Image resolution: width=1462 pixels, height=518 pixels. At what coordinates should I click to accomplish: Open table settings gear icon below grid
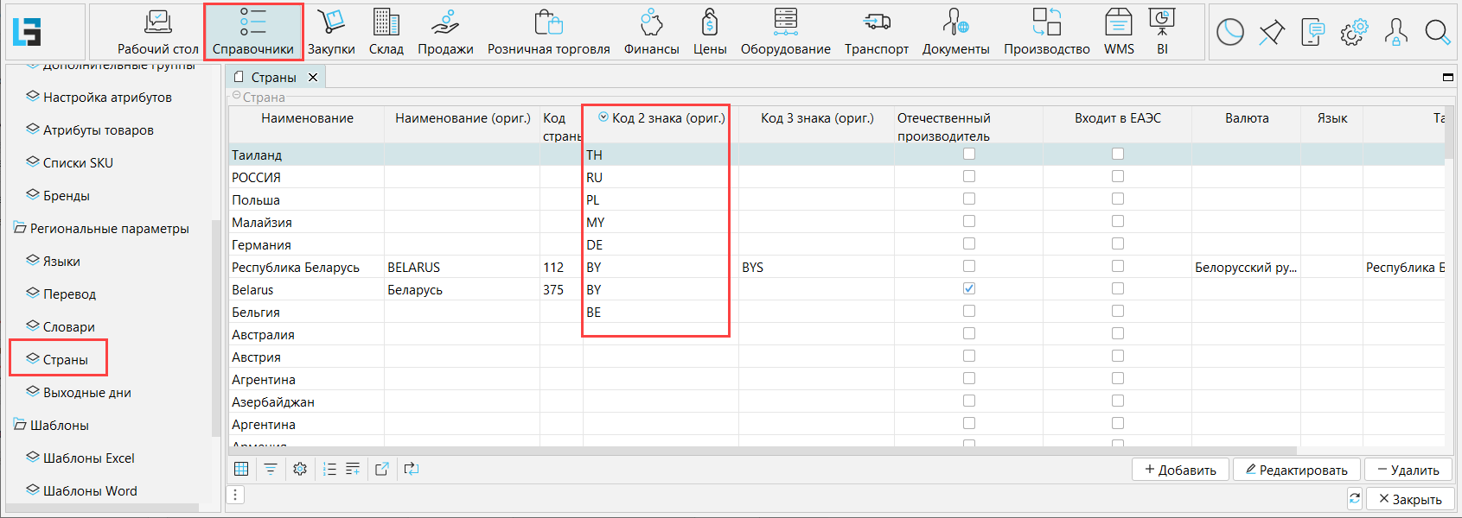[300, 469]
